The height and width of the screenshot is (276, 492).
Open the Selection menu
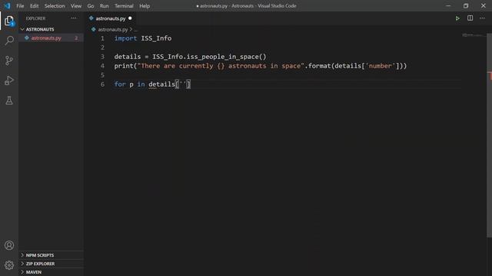55,5
